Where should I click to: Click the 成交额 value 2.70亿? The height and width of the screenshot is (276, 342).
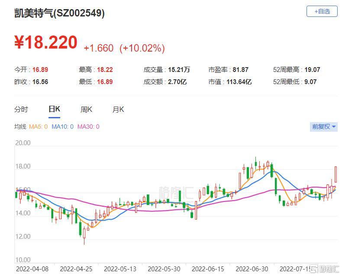[177, 82]
